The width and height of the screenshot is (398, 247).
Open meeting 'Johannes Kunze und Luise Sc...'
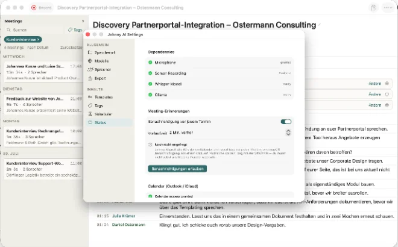point(43,72)
